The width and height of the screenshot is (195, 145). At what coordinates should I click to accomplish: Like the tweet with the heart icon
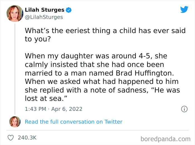click(x=11, y=138)
